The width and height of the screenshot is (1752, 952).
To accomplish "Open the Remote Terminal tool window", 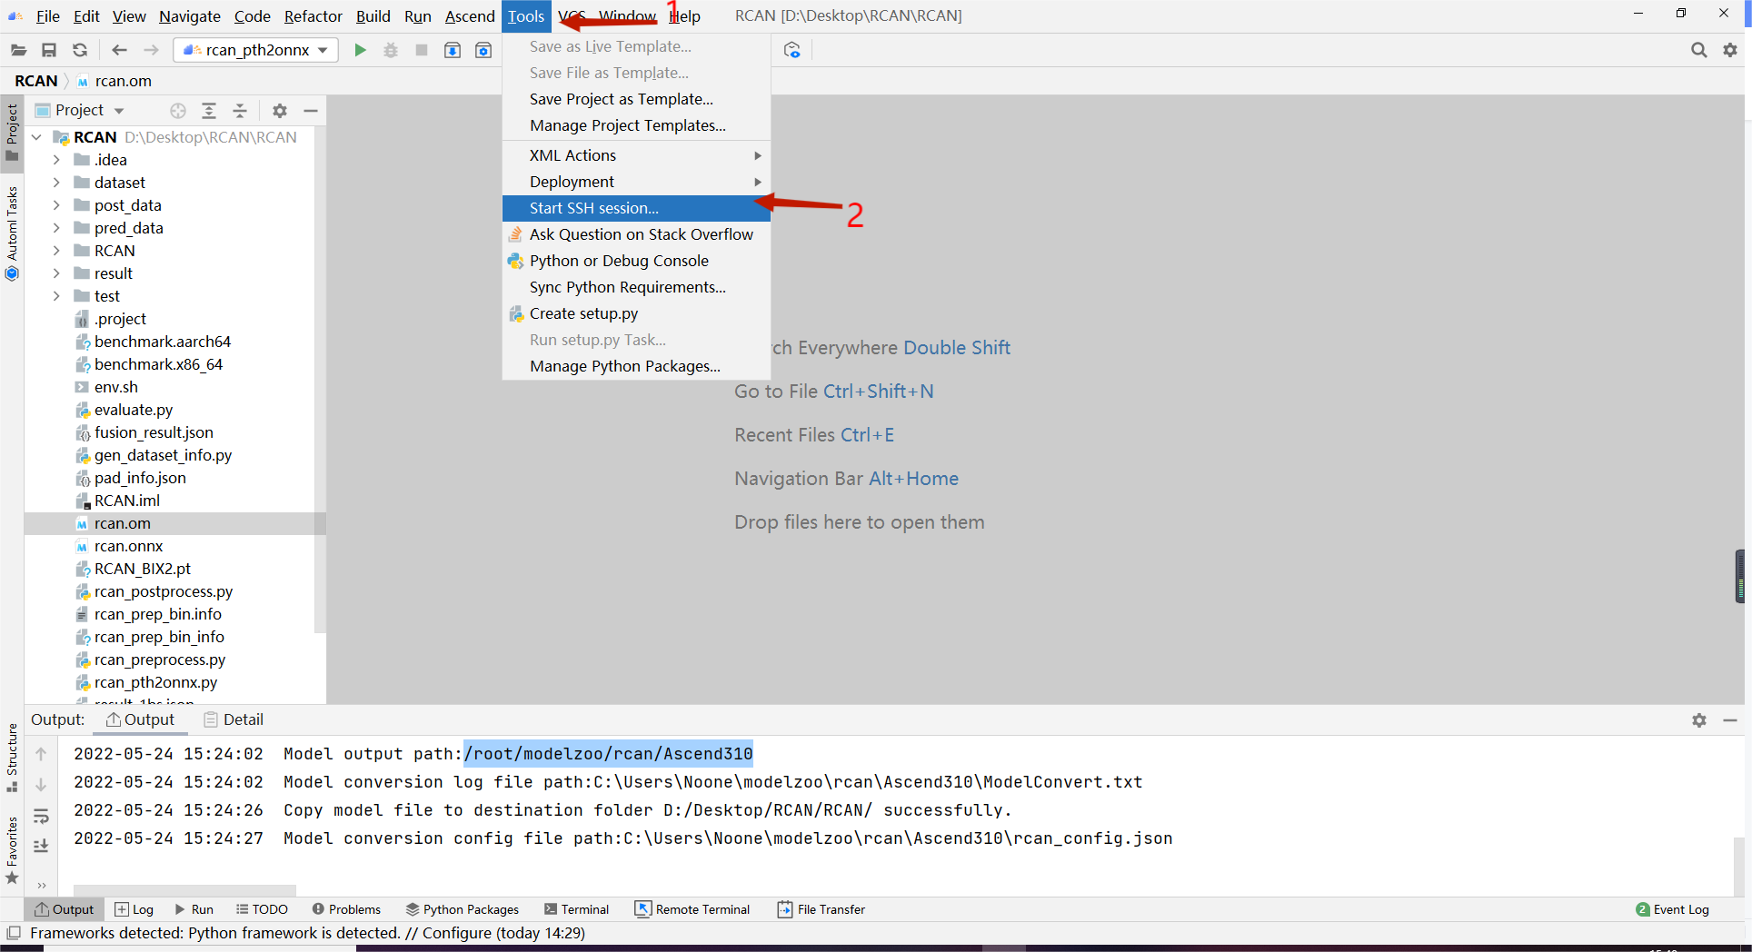I will (x=692, y=909).
